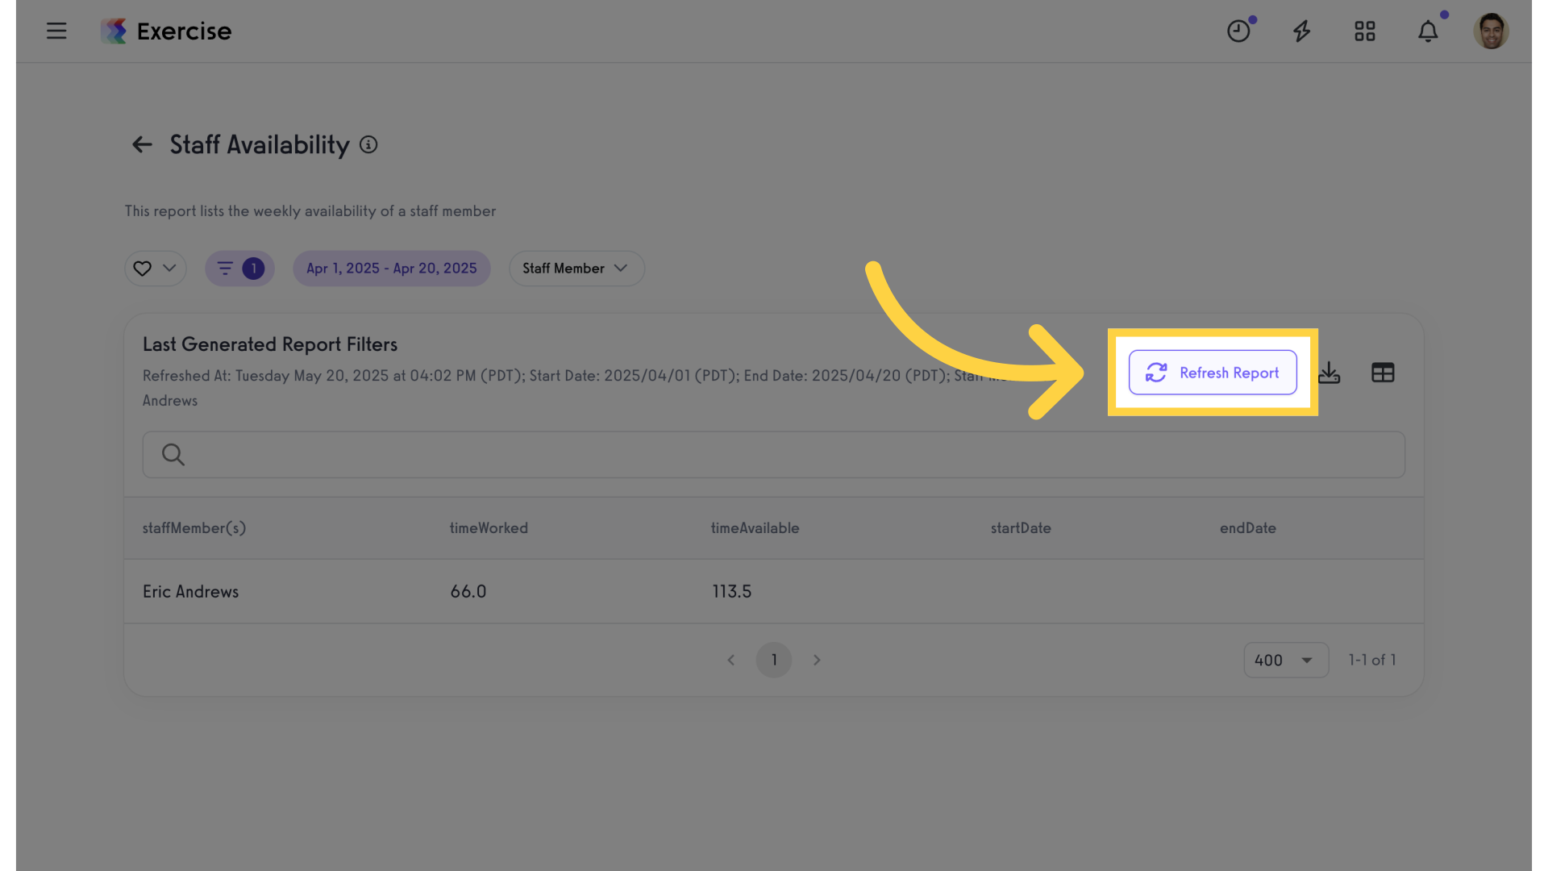The height and width of the screenshot is (871, 1548).
Task: Open the Apr 1 - Apr 20 date range
Action: point(392,269)
